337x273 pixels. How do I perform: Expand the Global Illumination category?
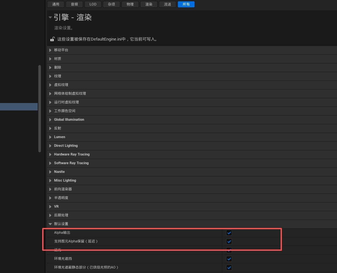[x=50, y=120]
